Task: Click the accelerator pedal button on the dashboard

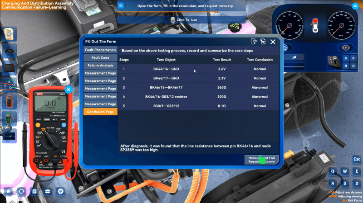Action: (x=294, y=57)
